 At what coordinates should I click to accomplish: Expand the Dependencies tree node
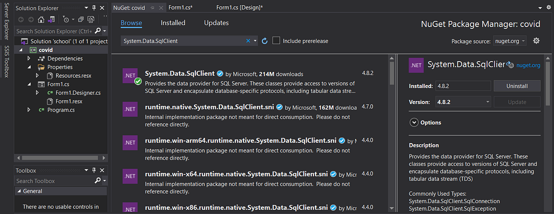(x=30, y=58)
